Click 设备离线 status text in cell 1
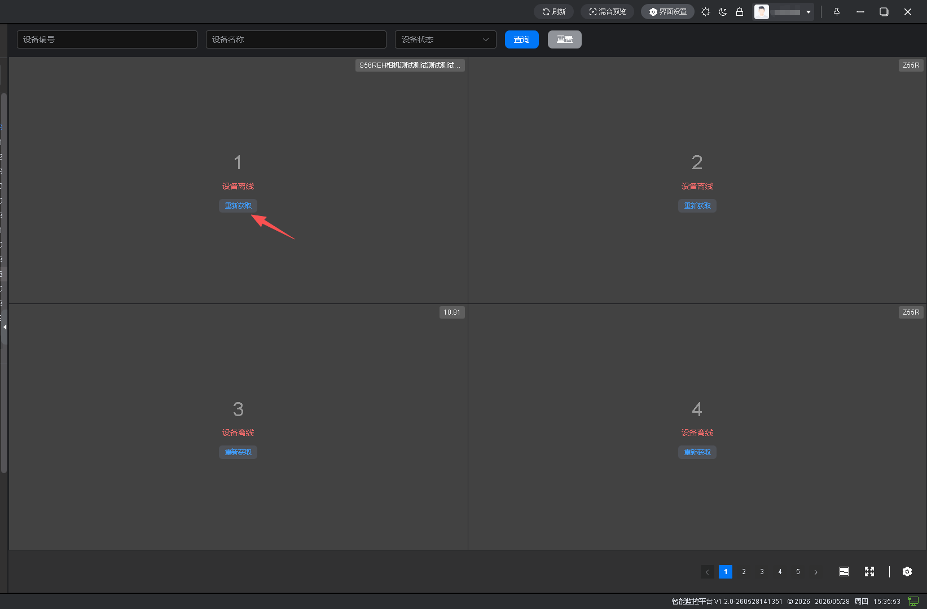Viewport: 927px width, 609px height. 238,186
